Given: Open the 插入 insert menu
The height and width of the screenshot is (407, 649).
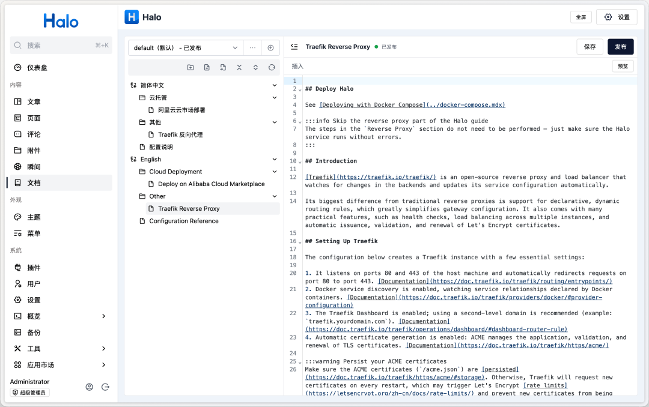Looking at the screenshot, I should [297, 66].
